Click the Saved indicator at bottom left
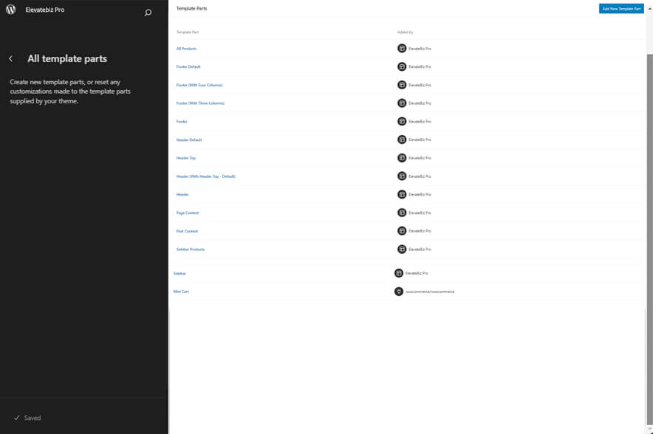The image size is (653, 434). [x=27, y=418]
